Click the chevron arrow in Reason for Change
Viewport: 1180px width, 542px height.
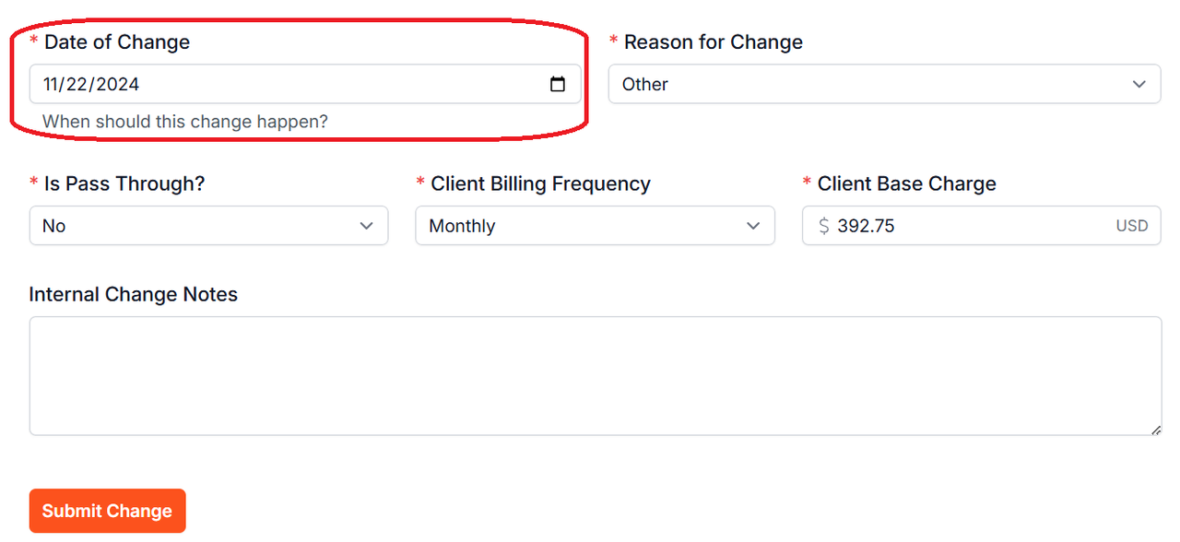coord(1139,84)
